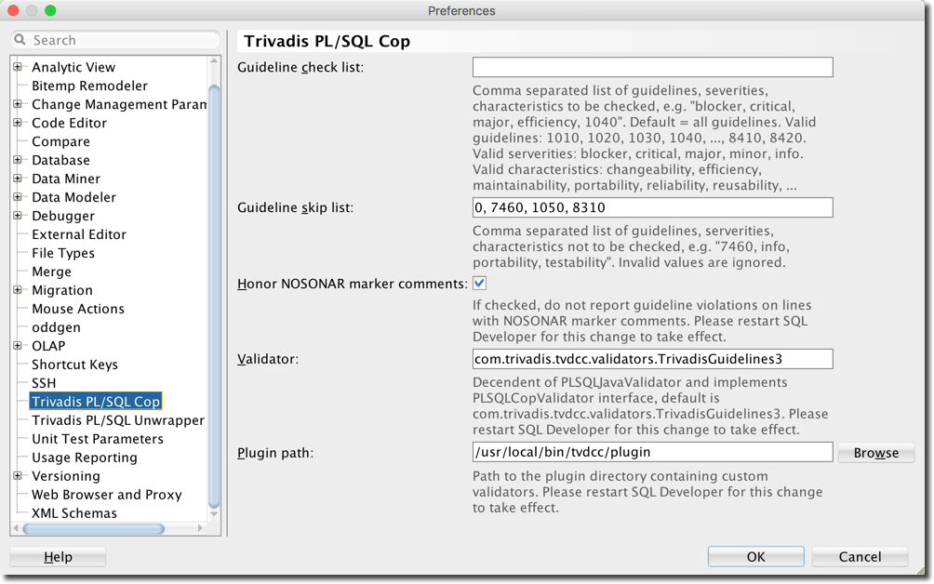The image size is (934, 584).
Task: Select Database label in tree
Action: tap(60, 160)
